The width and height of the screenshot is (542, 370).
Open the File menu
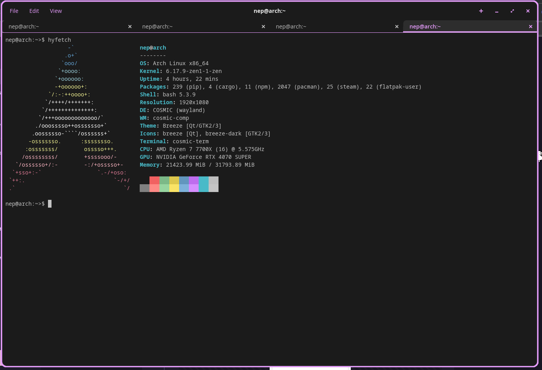coord(14,11)
